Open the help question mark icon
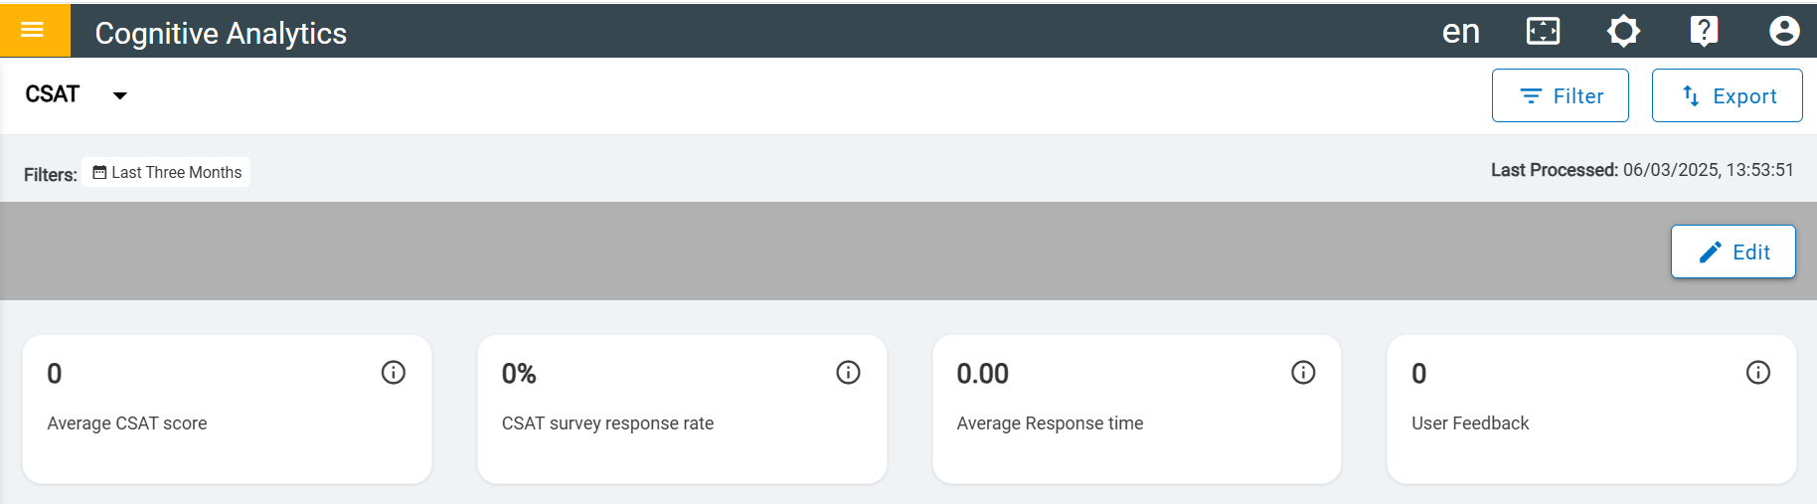 coord(1704,32)
